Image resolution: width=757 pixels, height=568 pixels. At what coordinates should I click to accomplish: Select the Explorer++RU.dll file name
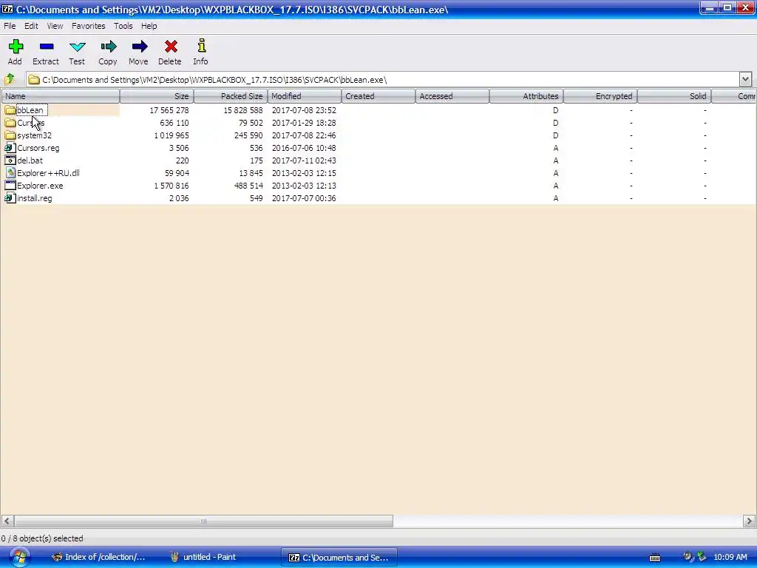[48, 173]
